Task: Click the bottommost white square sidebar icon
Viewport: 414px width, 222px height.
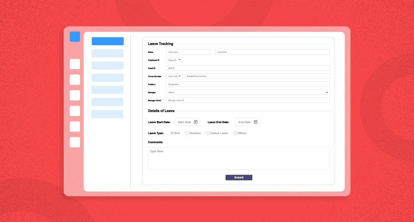Action: [75, 142]
